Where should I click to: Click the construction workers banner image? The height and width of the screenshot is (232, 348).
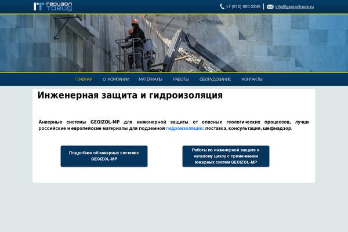[x=174, y=43]
